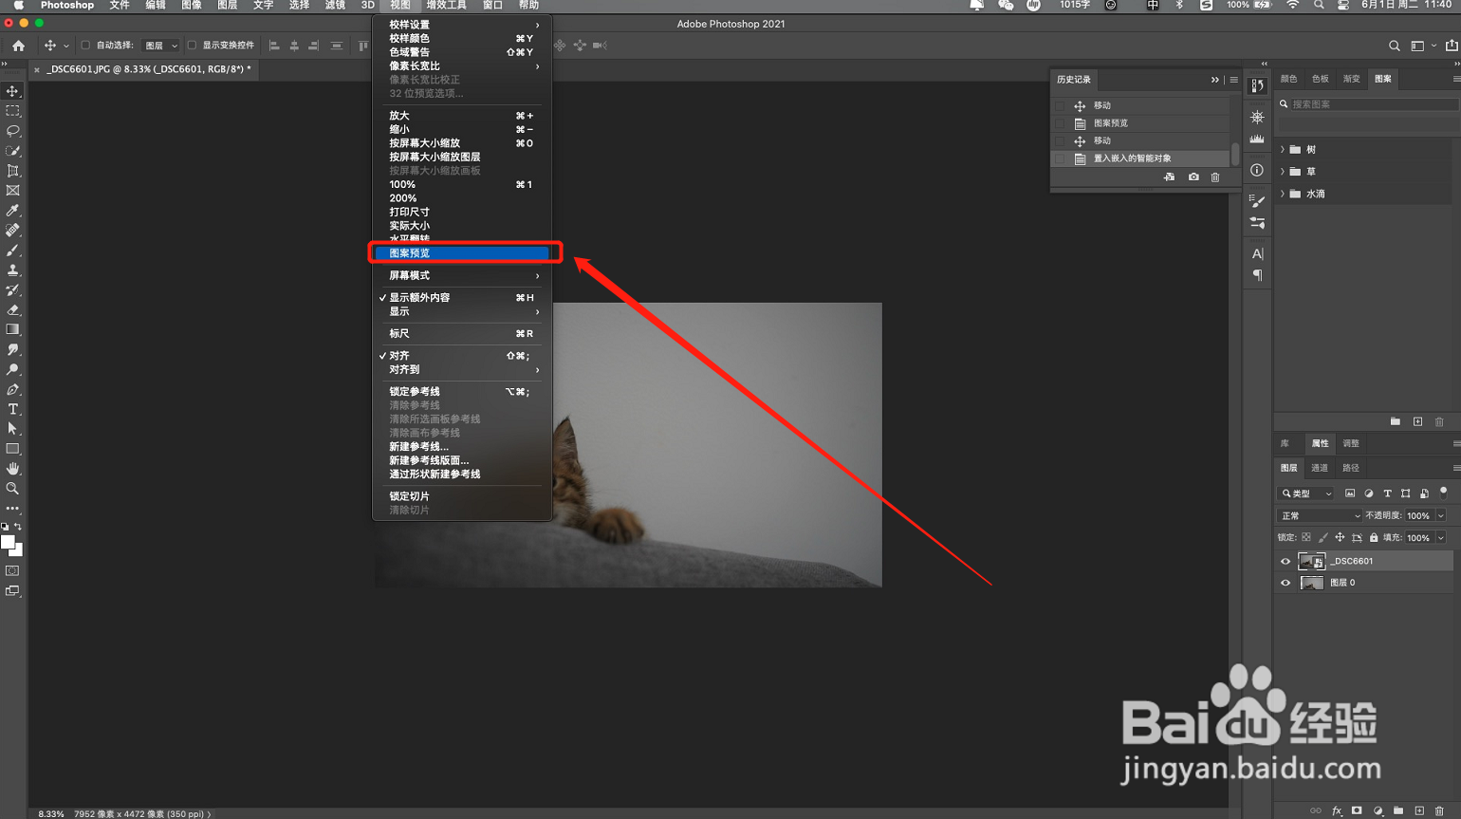Select the Gradient tool
Viewport: 1461px width, 819px height.
click(12, 329)
